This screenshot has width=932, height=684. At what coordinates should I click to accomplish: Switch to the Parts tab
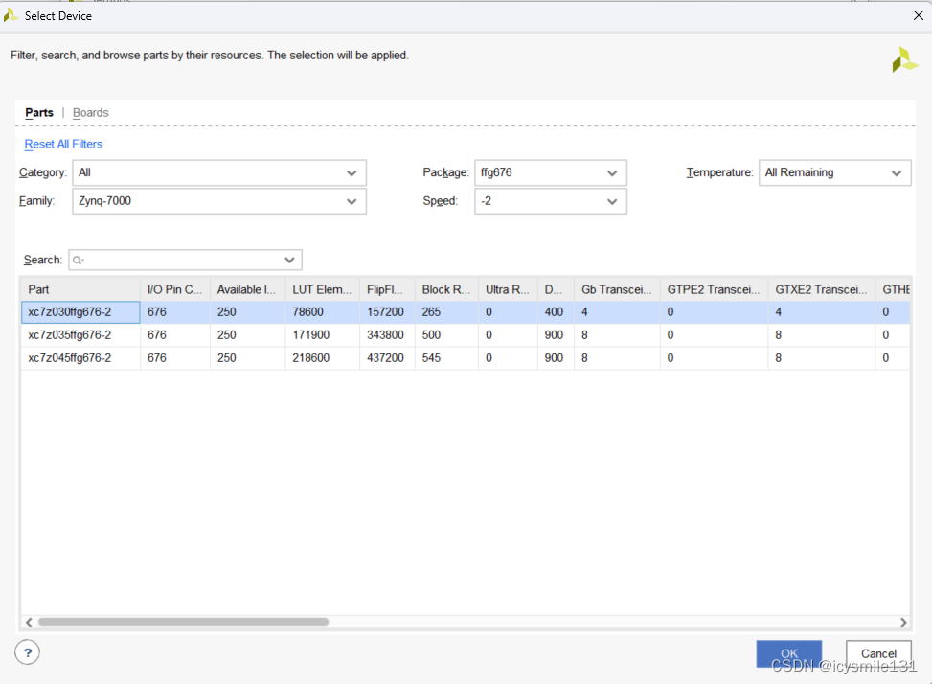click(x=39, y=113)
